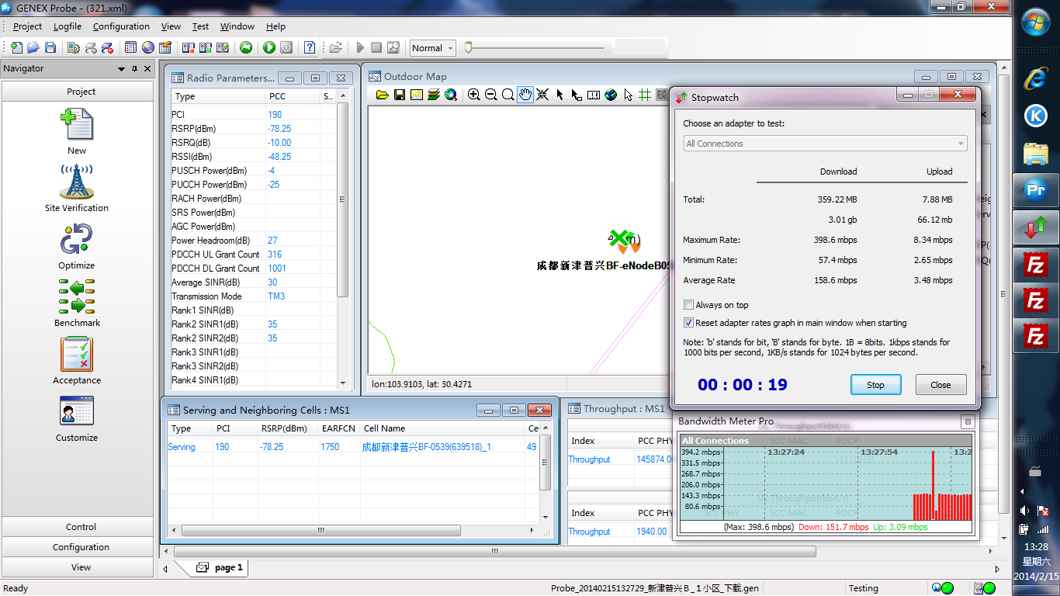The image size is (1060, 596).
Task: Select the black arrow pointer tool in Outdoor Map
Action: pos(559,95)
